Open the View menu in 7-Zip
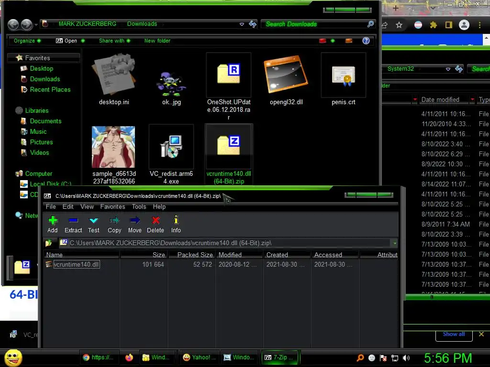 tap(87, 206)
